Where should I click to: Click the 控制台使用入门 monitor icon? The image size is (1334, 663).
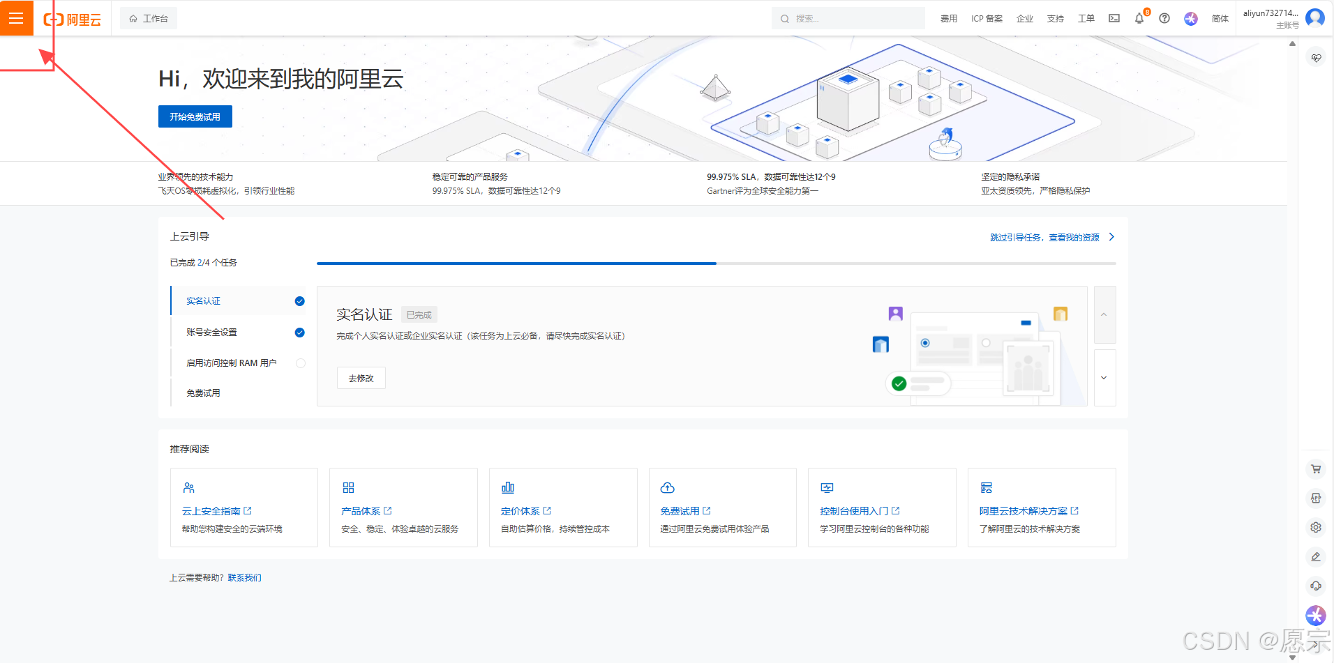point(827,488)
